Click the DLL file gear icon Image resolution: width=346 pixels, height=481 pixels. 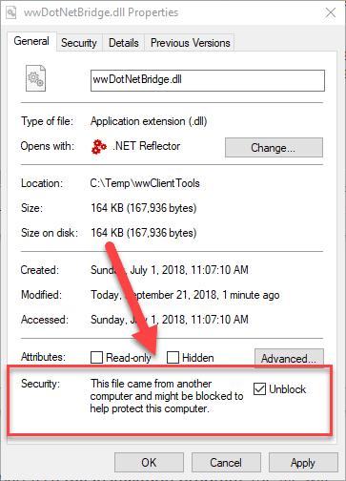click(x=35, y=78)
